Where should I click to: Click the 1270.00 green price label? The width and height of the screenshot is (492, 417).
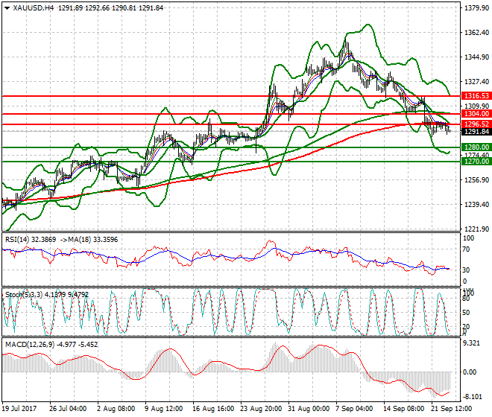[x=476, y=162]
